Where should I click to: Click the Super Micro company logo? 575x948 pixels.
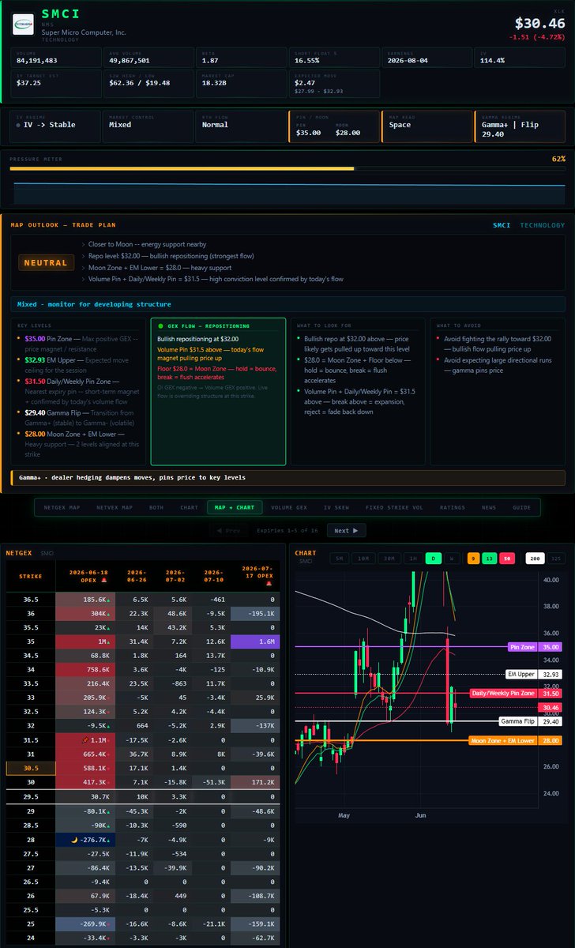tap(23, 24)
